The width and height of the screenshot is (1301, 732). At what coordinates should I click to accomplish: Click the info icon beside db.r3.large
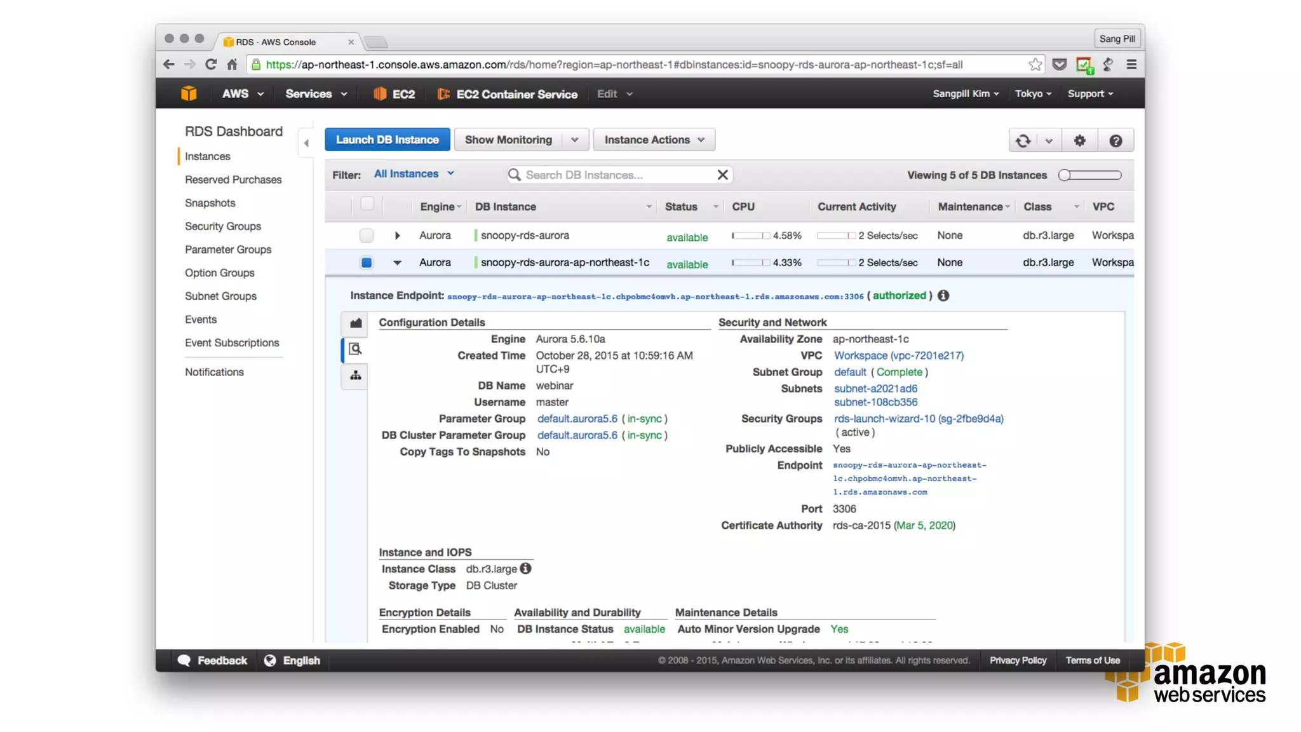[x=525, y=569]
